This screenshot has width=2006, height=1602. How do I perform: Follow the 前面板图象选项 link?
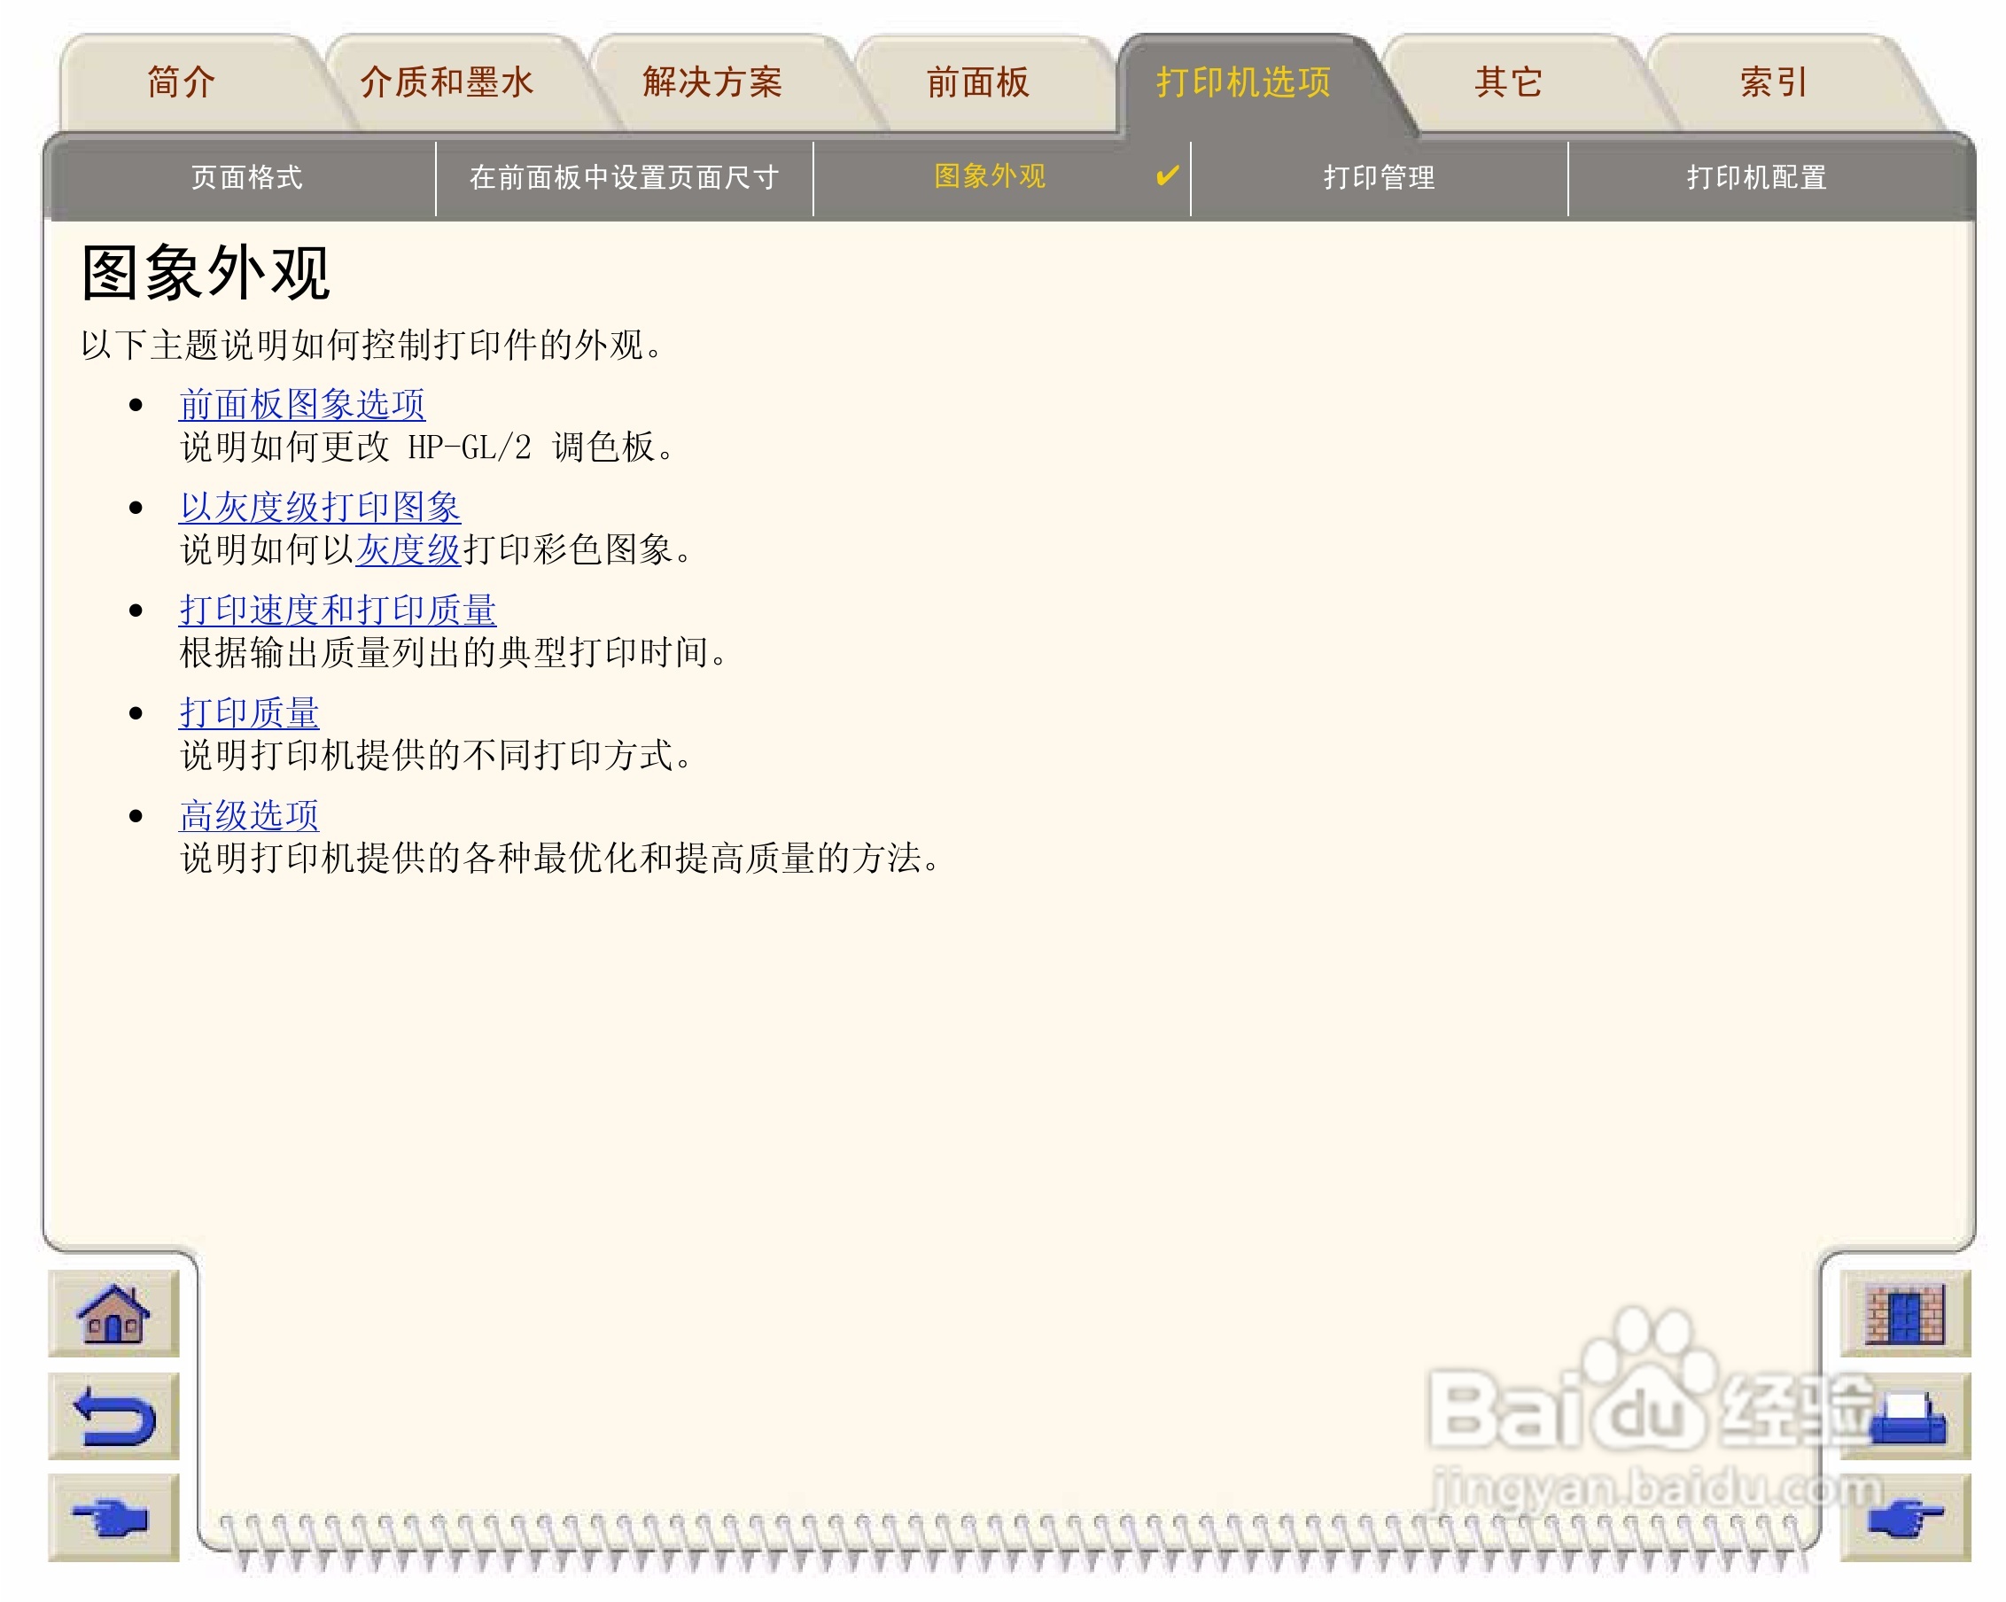(x=301, y=405)
